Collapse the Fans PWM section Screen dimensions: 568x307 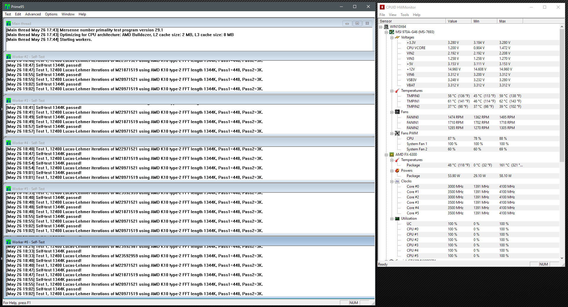click(x=392, y=134)
